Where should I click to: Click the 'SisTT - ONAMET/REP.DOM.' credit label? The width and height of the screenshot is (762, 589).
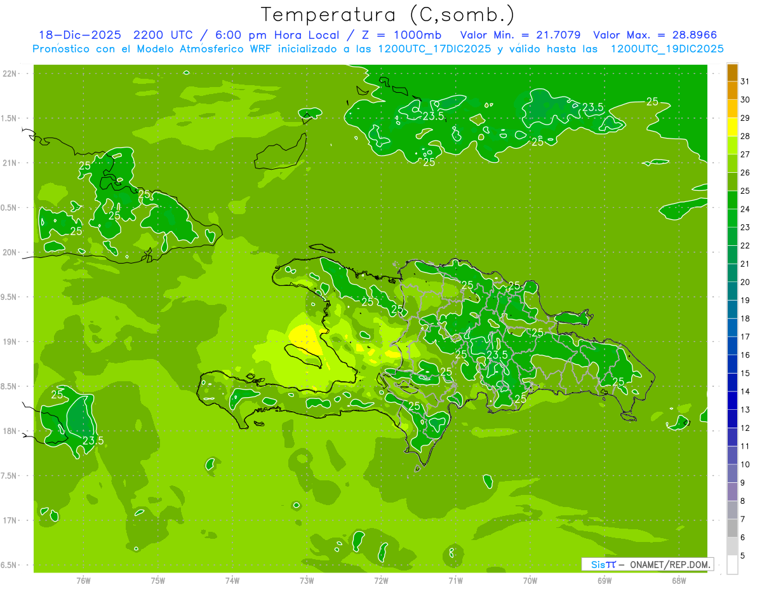tap(648, 564)
